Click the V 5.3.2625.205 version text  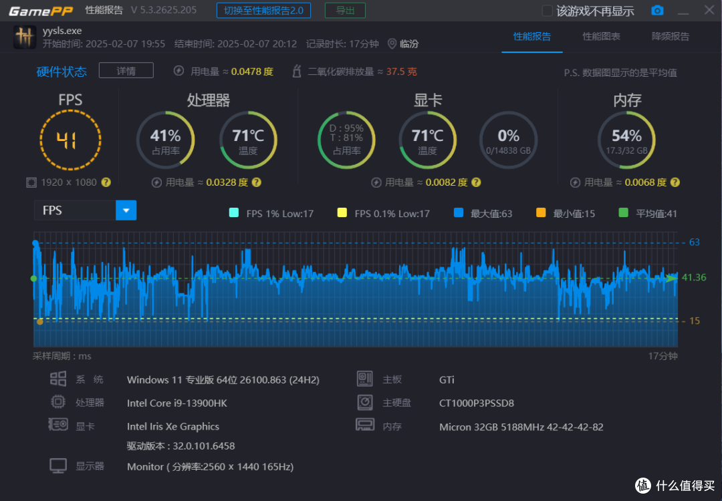tap(164, 10)
